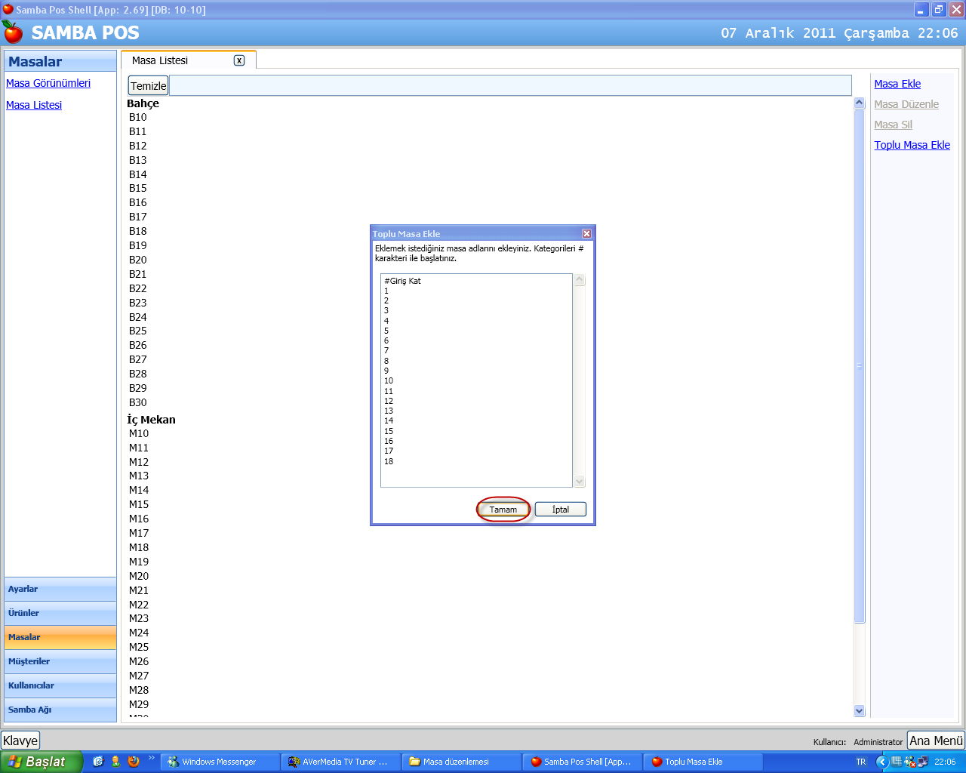Click the search field beside Temizle
Image resolution: width=966 pixels, height=773 pixels.
(510, 85)
